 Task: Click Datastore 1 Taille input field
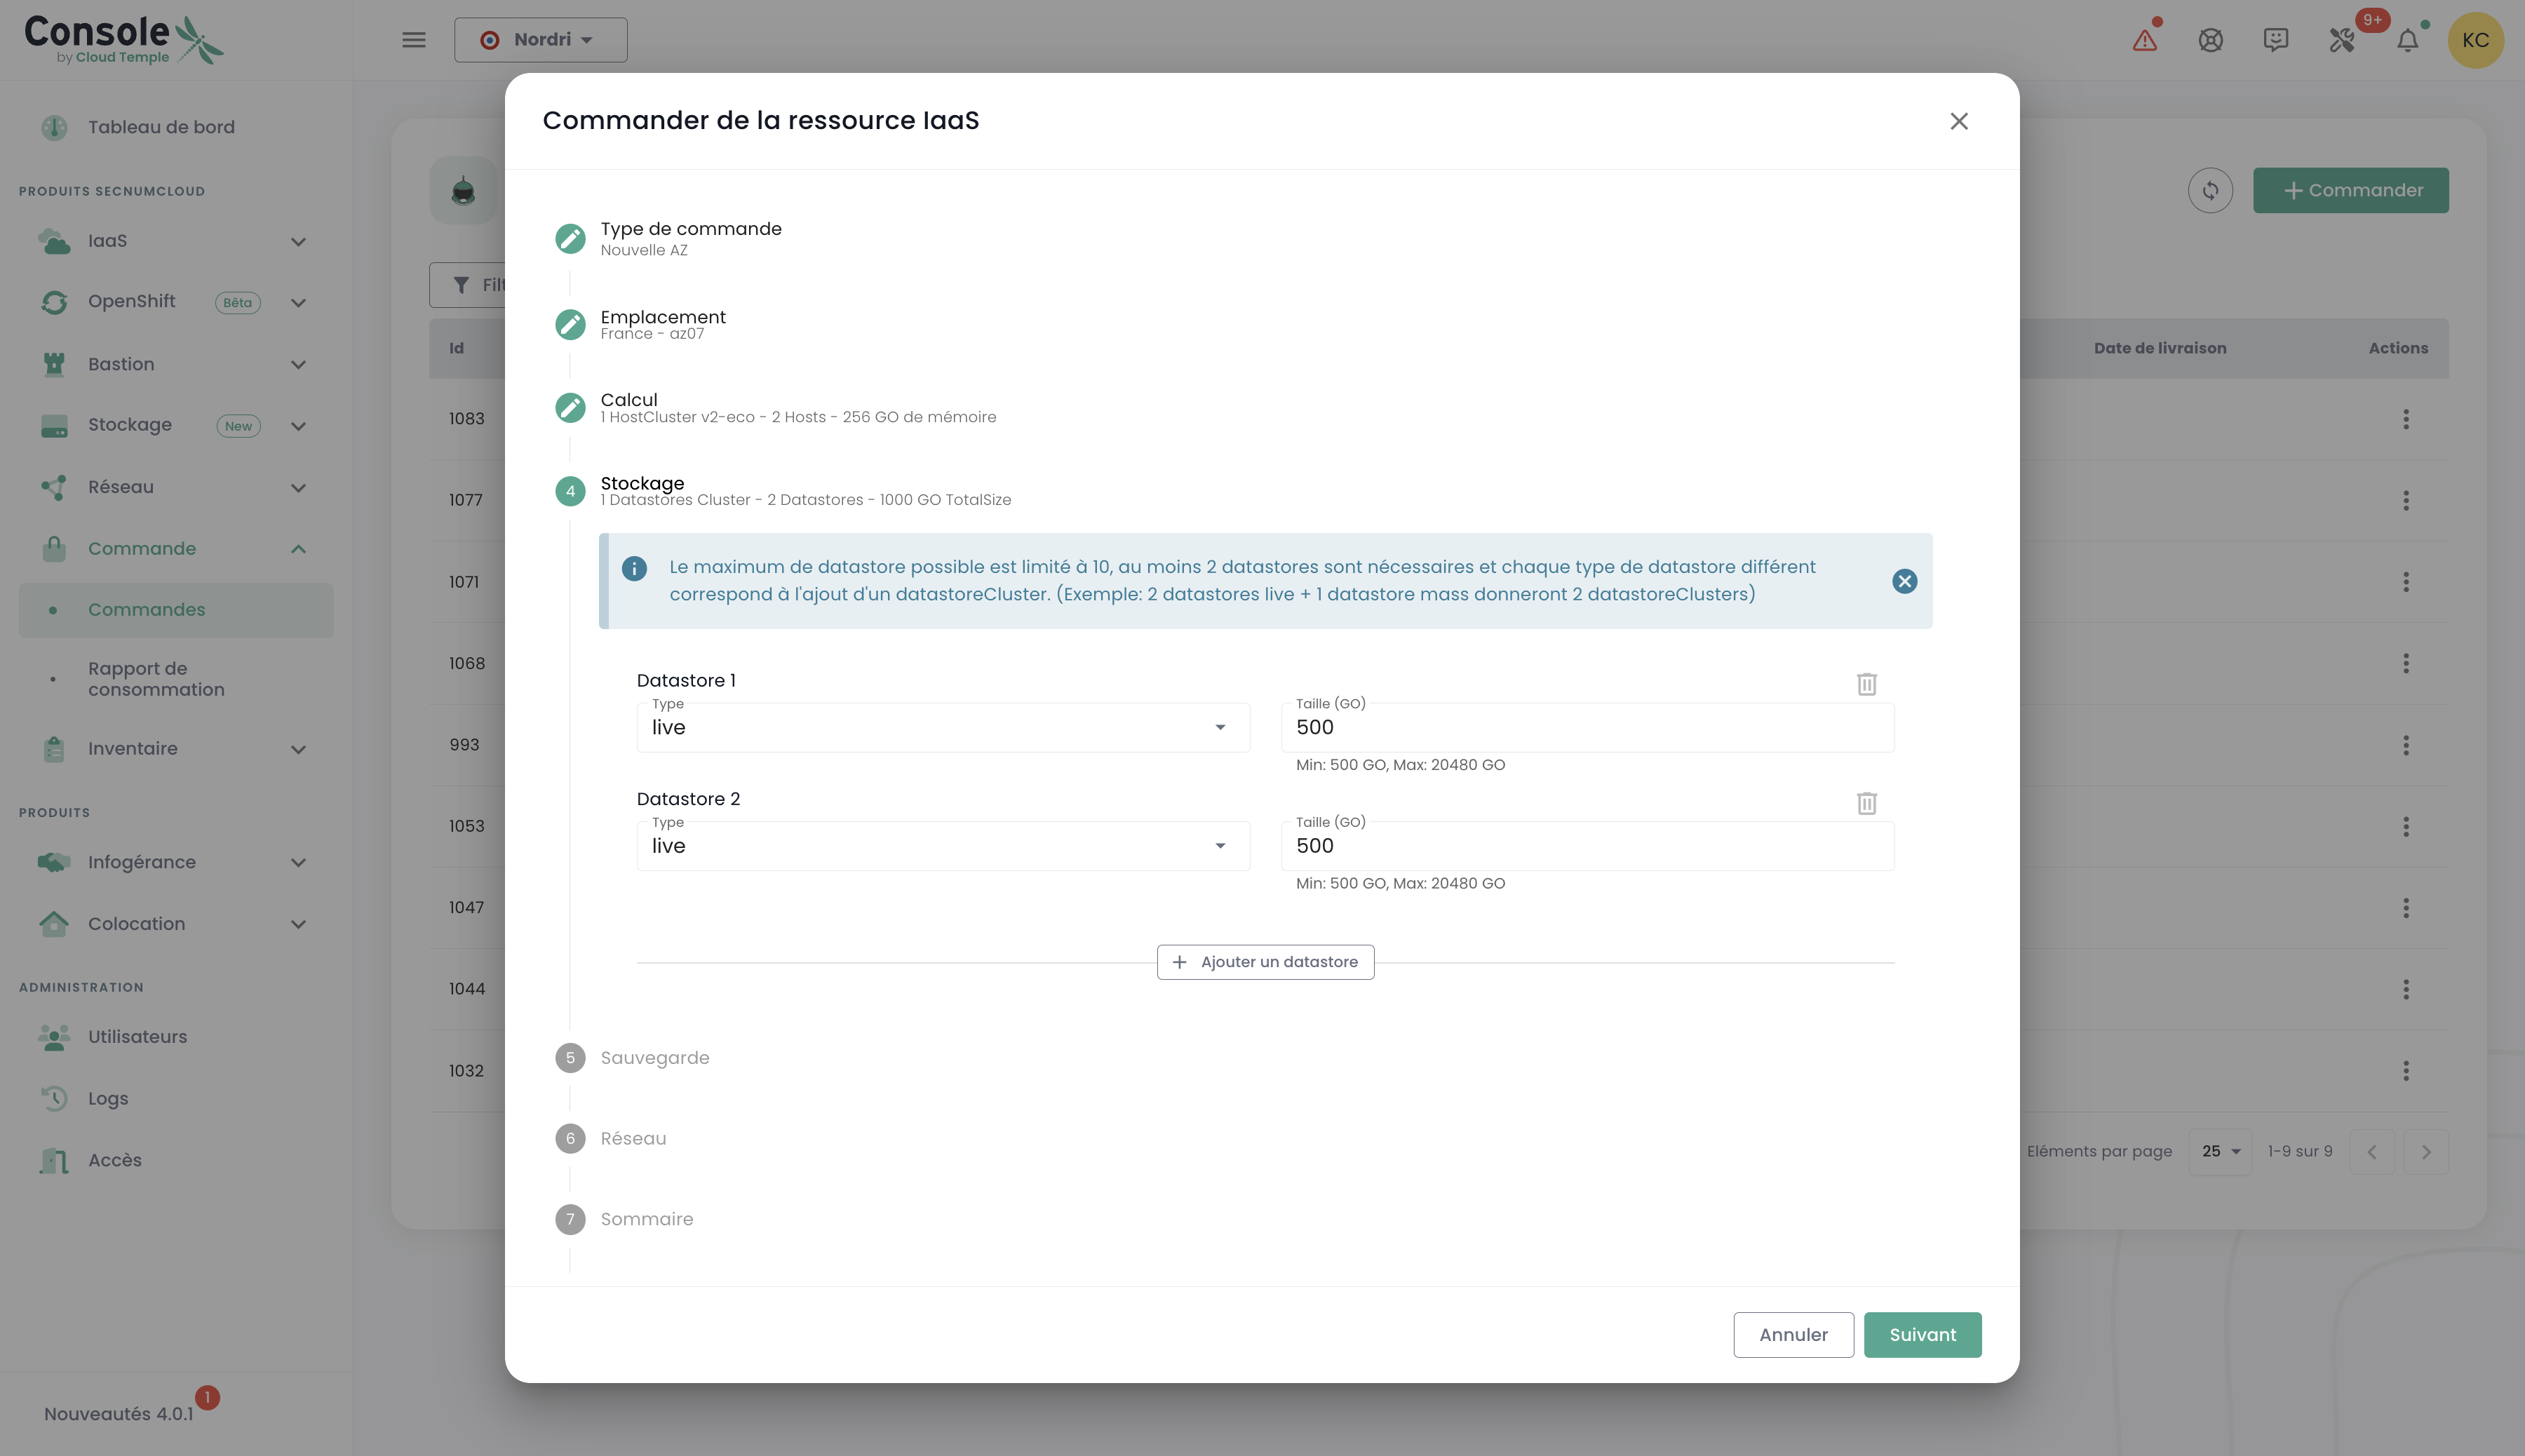click(x=1586, y=727)
